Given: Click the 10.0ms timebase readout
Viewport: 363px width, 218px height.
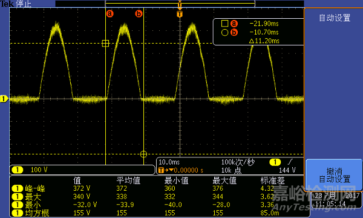Looking at the screenshot, I should coord(169,162).
